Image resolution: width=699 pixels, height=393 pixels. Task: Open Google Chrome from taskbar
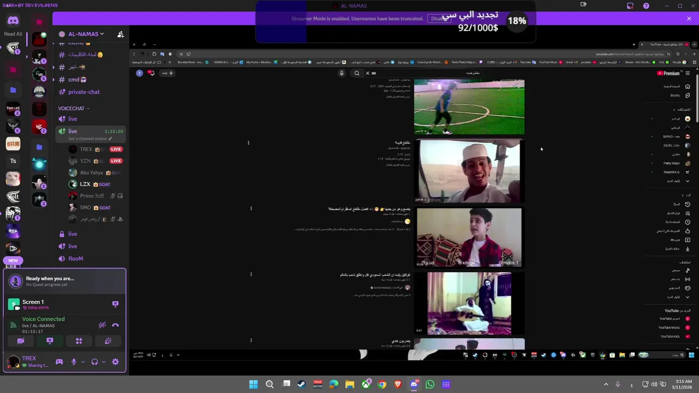[382, 384]
